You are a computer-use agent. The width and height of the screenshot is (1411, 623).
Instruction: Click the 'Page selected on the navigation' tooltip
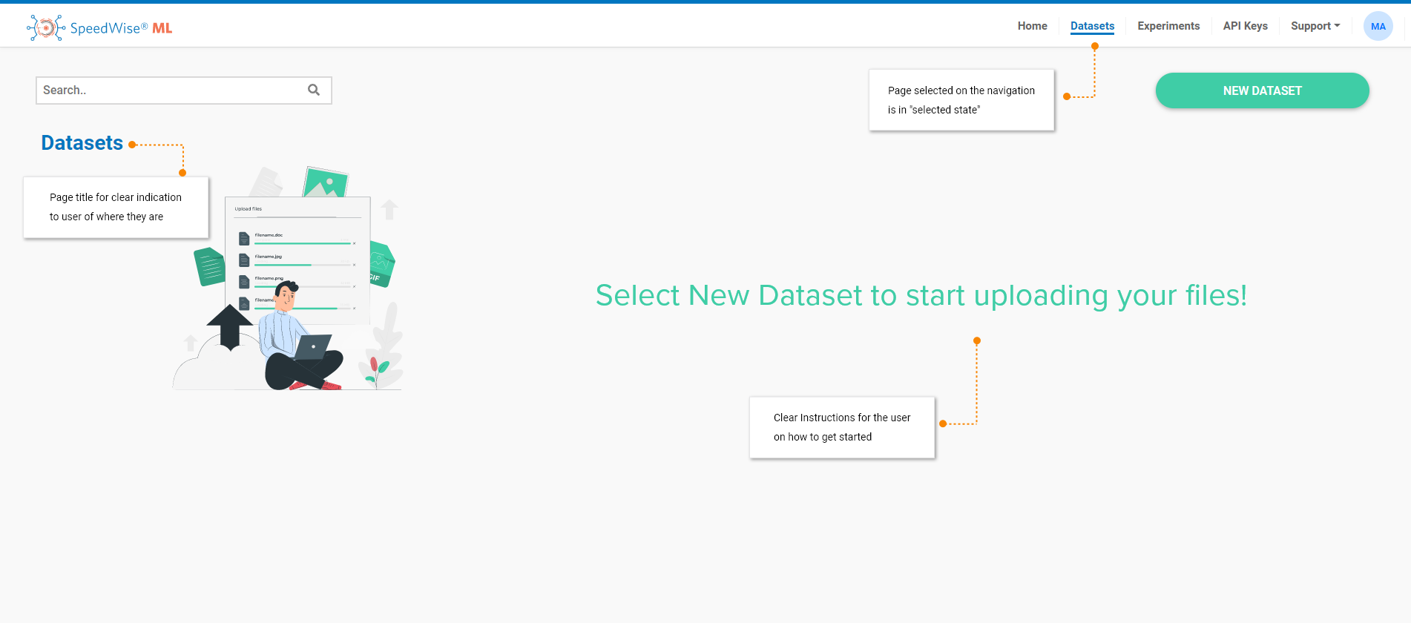tap(961, 100)
